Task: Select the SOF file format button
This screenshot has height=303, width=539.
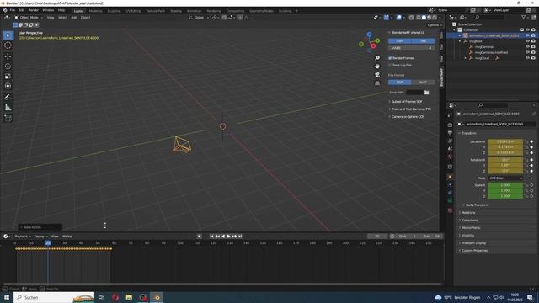Action: pyautogui.click(x=400, y=82)
